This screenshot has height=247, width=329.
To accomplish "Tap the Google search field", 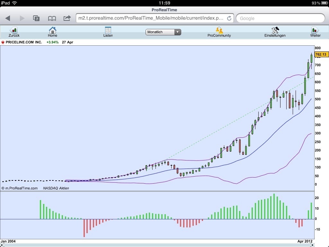I will (x=280, y=18).
